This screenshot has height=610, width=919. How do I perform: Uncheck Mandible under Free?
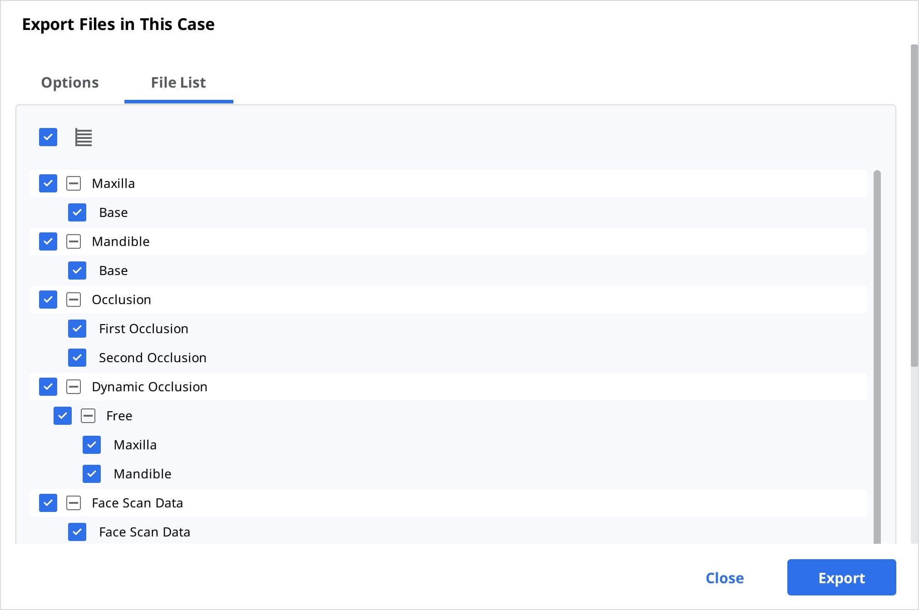coord(92,474)
